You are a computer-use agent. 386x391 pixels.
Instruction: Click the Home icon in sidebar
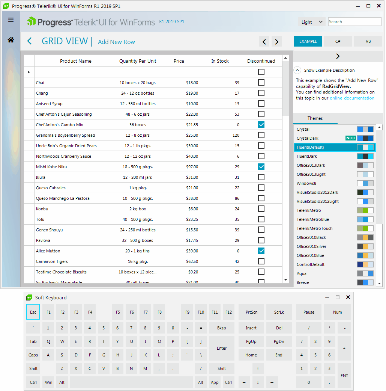[11, 40]
